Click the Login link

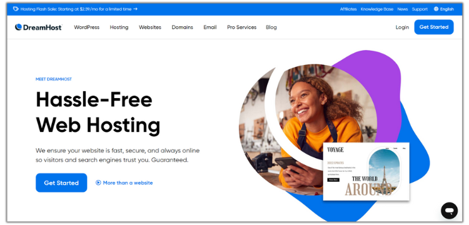coord(402,27)
